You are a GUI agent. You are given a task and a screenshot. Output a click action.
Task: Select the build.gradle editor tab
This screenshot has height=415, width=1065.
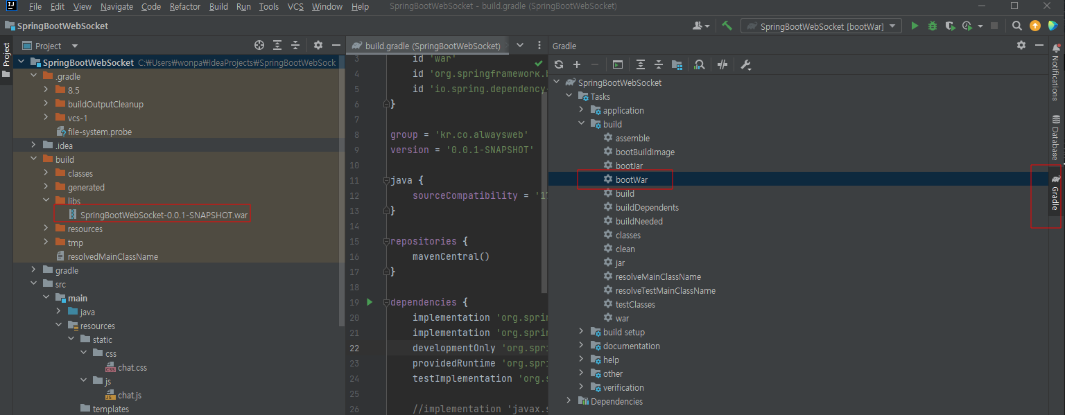pos(427,46)
